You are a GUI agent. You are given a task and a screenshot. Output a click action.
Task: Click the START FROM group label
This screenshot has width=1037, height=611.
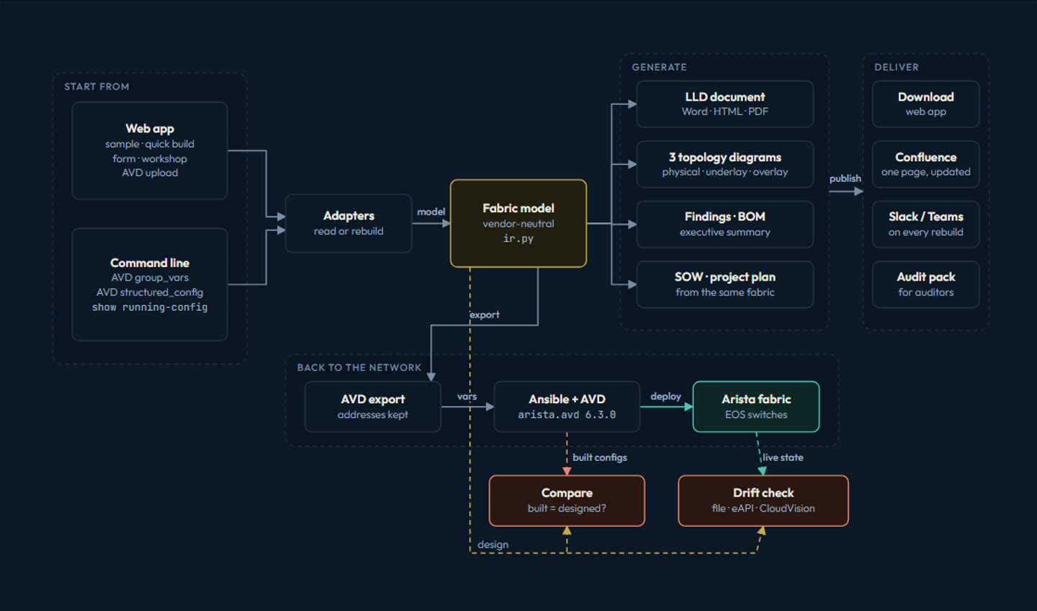click(96, 86)
